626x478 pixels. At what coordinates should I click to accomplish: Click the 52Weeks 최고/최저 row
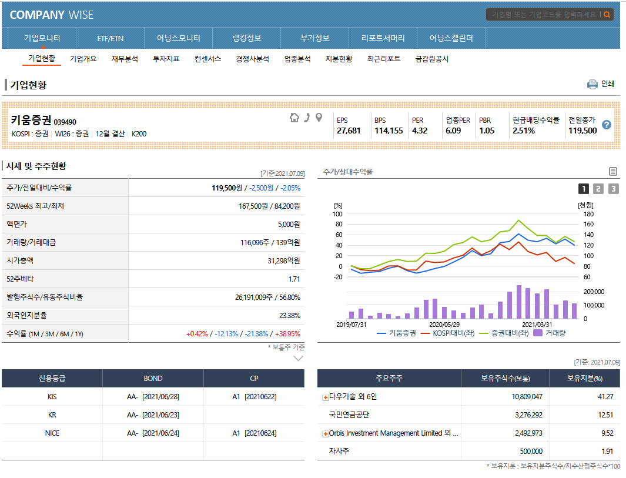pyautogui.click(x=153, y=206)
